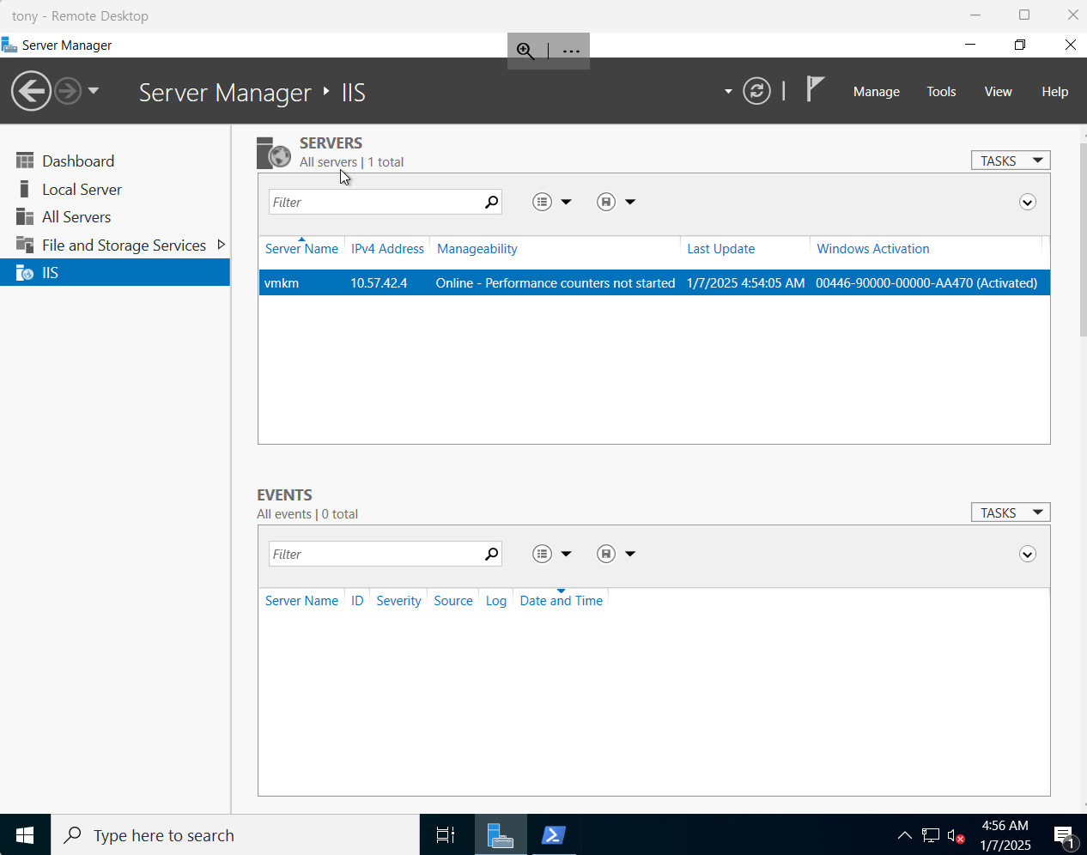Sort events by Date and Time column

click(x=562, y=601)
